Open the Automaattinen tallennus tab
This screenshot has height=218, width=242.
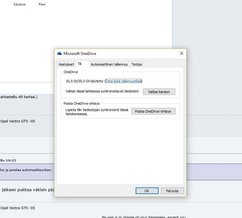click(x=109, y=64)
